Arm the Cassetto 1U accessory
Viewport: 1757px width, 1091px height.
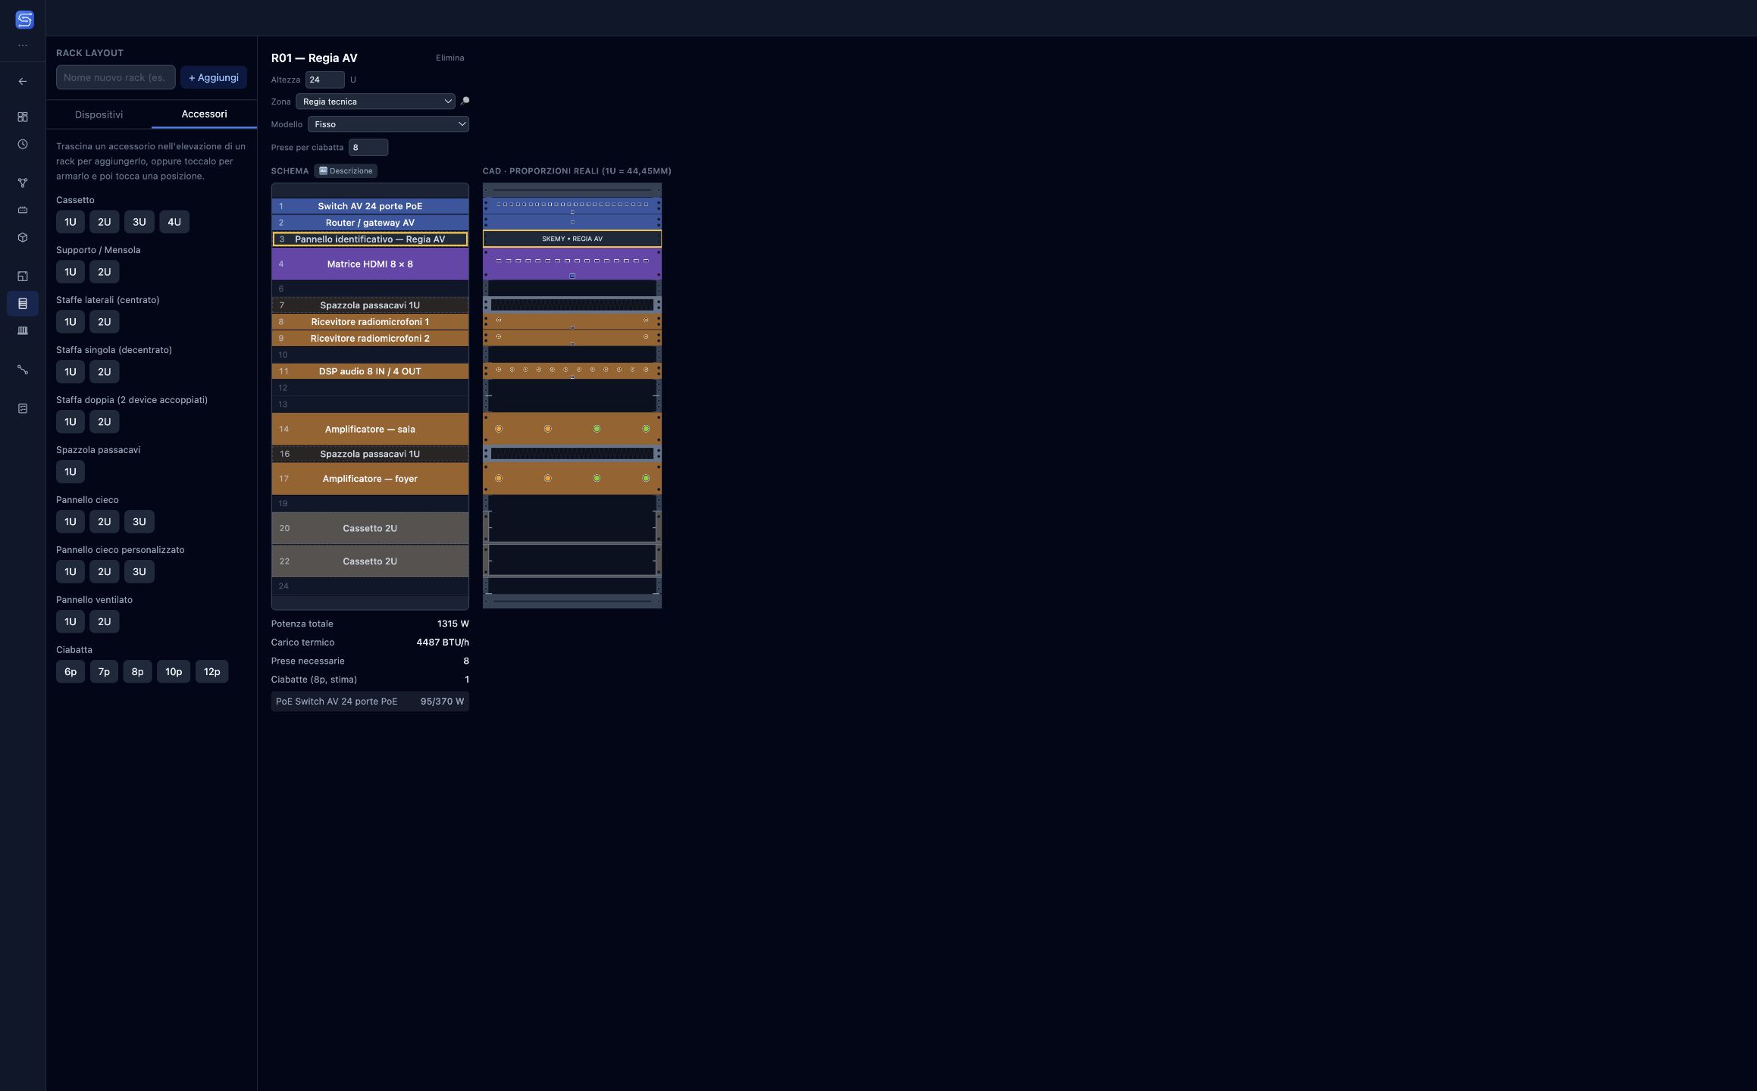[x=70, y=222]
